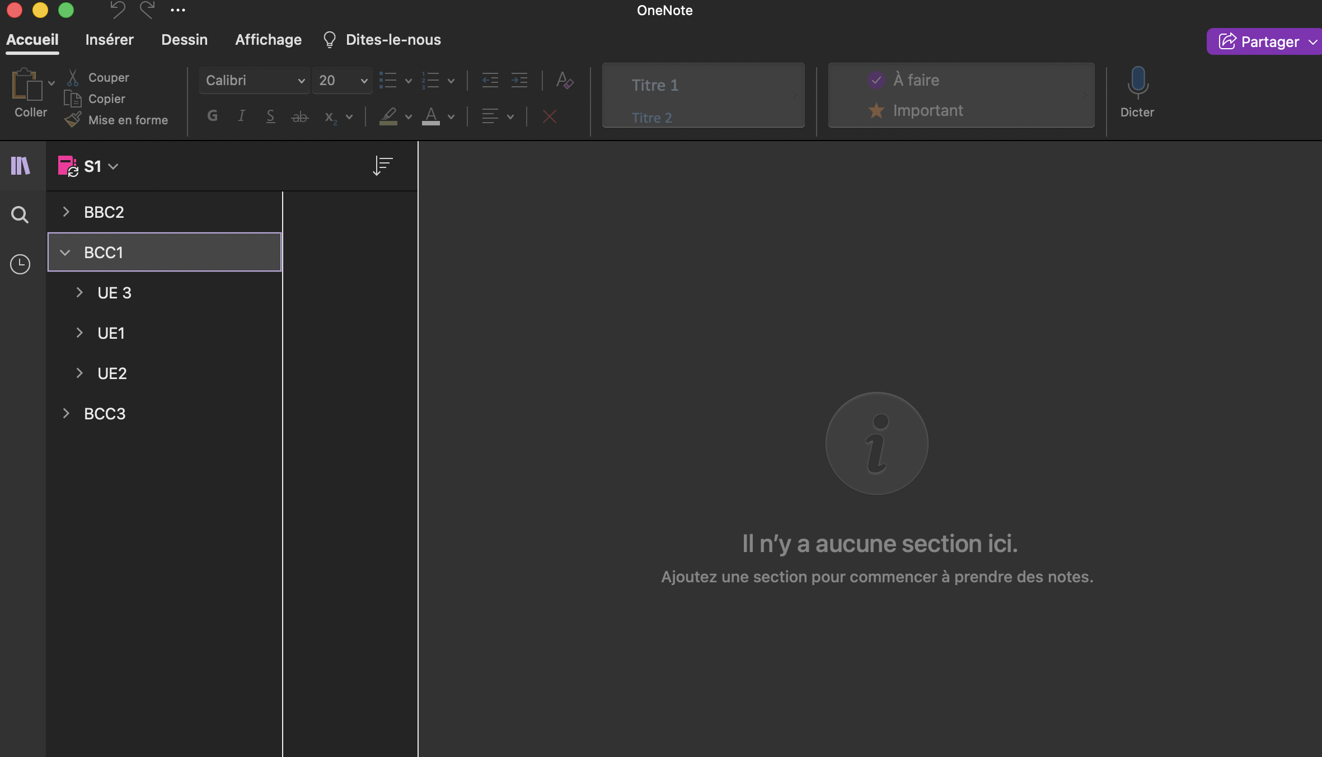Apply the Important star tag
Screen dimensions: 1322x757
point(916,110)
